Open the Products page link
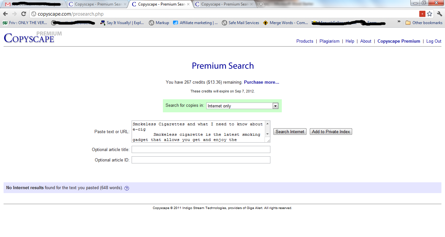This screenshot has width=445, height=237. point(305,41)
